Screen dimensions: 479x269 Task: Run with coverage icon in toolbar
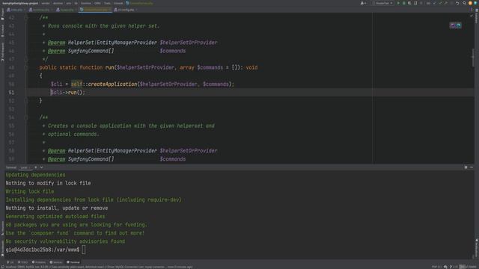click(x=409, y=3)
